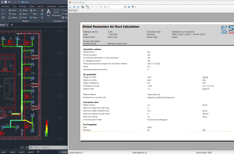Open the report zoom dropdown
This screenshot has height=154, width=234.
click(135, 6)
